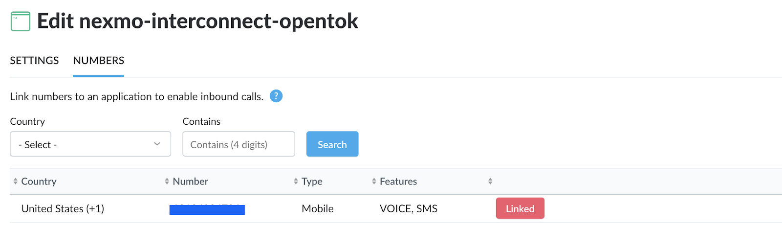This screenshot has width=782, height=225.
Task: Click the application window icon beside title
Action: [21, 21]
